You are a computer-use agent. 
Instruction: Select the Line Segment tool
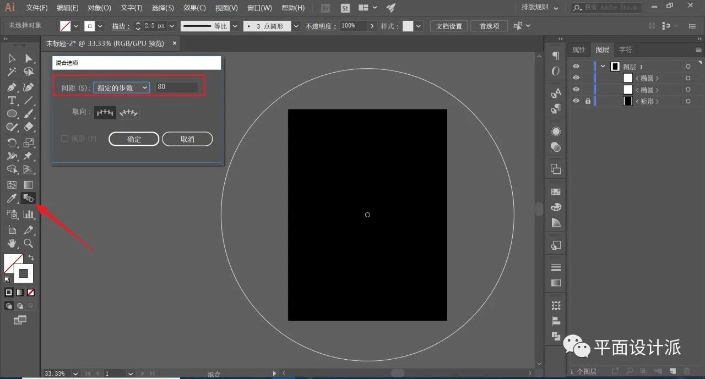pos(29,100)
